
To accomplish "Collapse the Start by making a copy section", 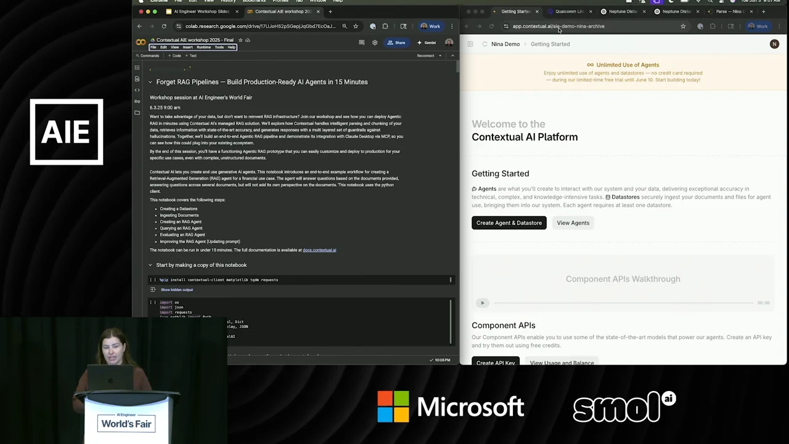I will [x=150, y=265].
